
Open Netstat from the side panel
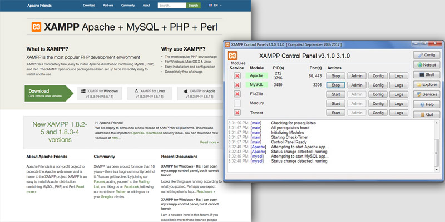click(x=427, y=65)
